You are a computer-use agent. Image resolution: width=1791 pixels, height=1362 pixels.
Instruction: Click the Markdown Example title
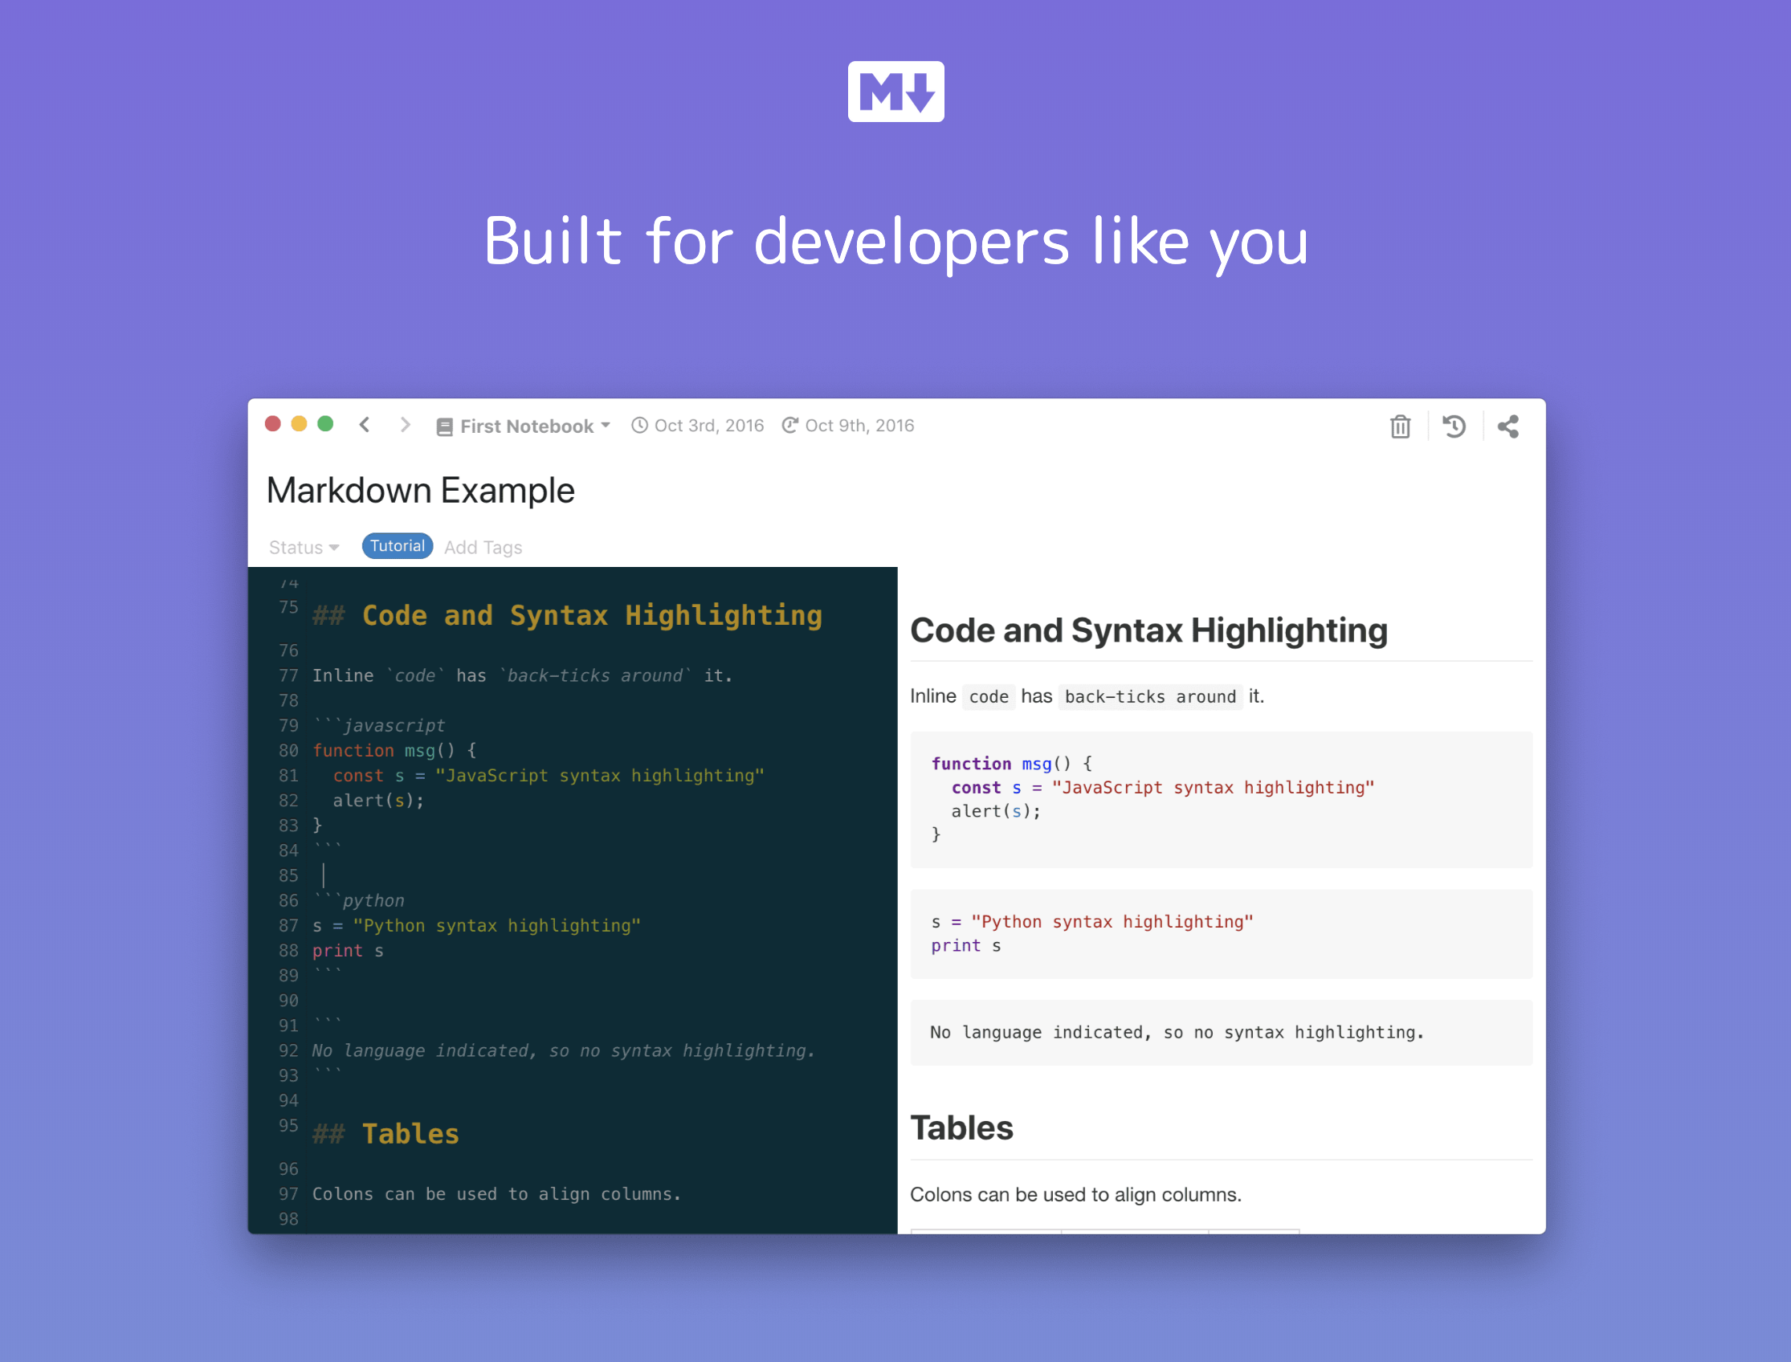[x=420, y=491]
